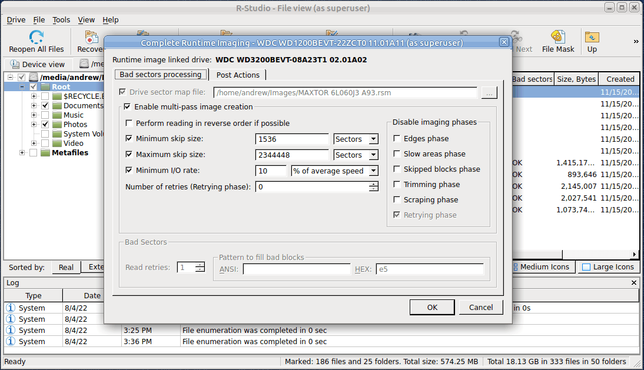Adjust Number of retries stepper arrows
The height and width of the screenshot is (370, 644).
373,186
